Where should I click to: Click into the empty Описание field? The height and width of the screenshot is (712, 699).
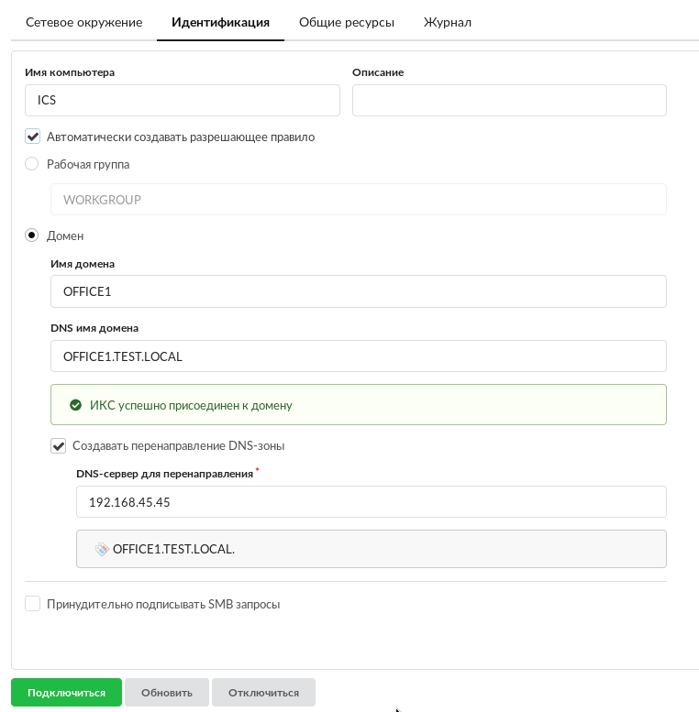click(509, 101)
